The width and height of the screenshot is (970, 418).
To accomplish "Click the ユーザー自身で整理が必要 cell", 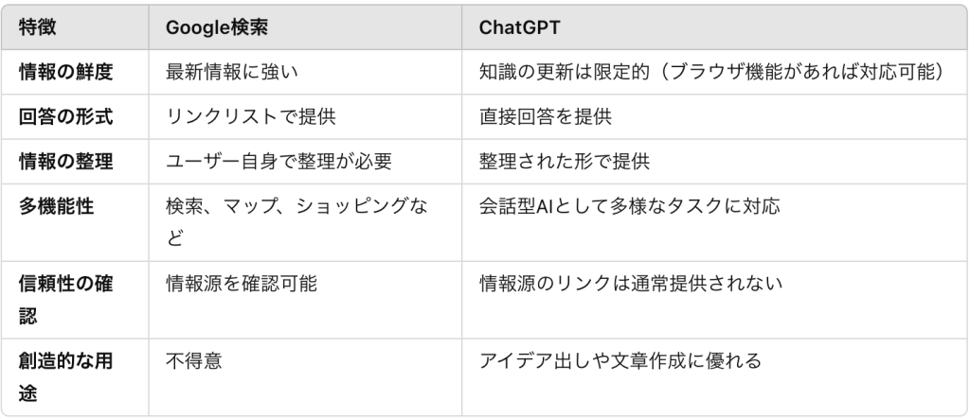I will tap(278, 161).
